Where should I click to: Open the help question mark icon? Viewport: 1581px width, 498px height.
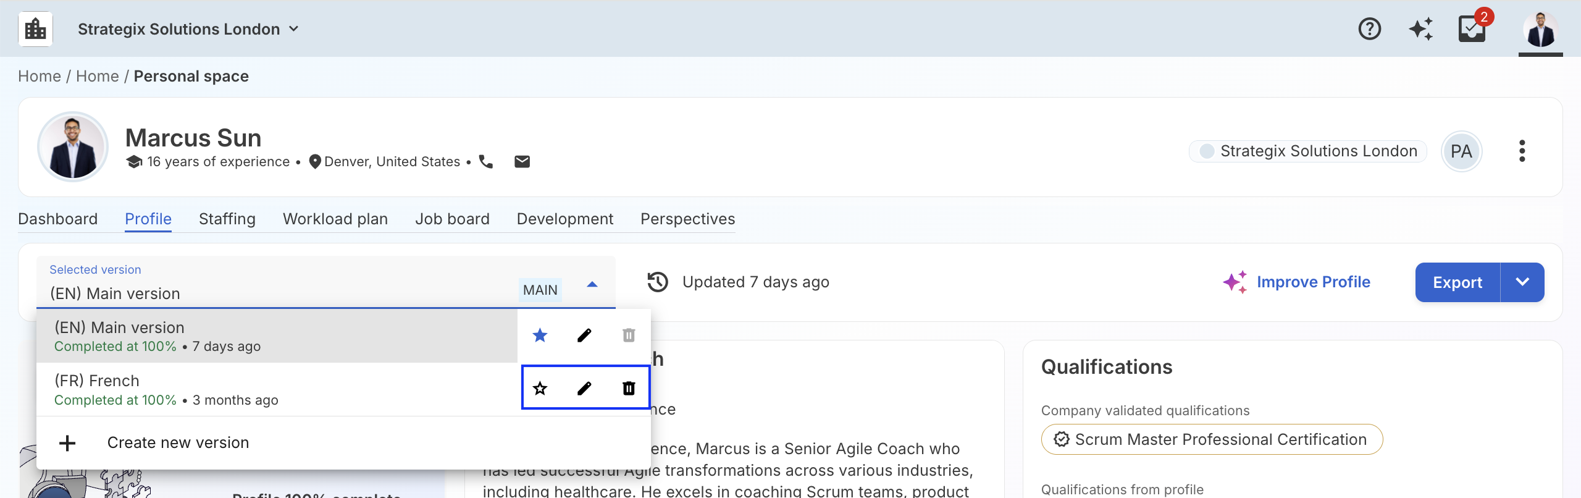(x=1369, y=29)
